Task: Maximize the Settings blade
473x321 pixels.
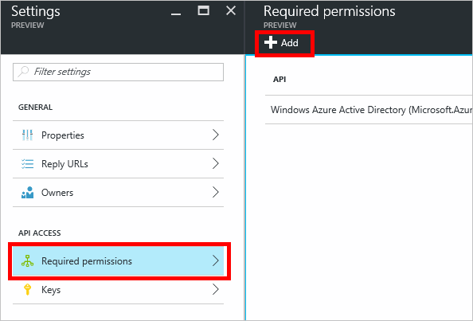Action: click(203, 11)
